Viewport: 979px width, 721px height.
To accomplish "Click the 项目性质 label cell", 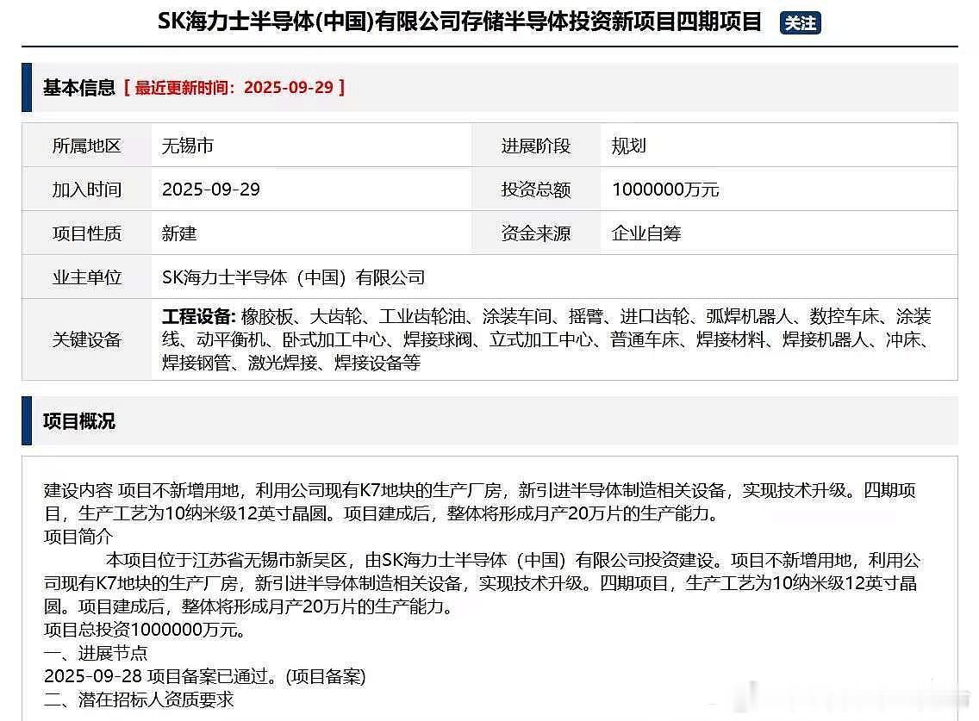I will 87,233.
